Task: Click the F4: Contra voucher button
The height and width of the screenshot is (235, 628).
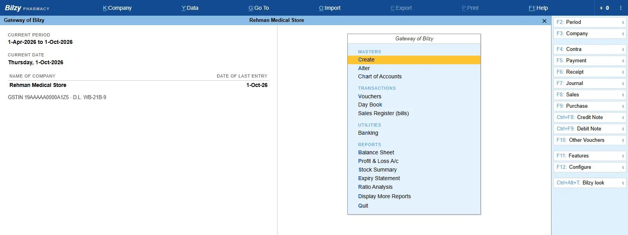Action: pos(590,49)
